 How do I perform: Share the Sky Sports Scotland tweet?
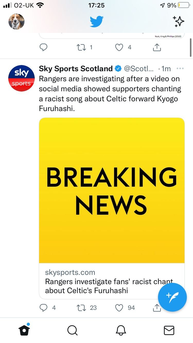(156, 308)
